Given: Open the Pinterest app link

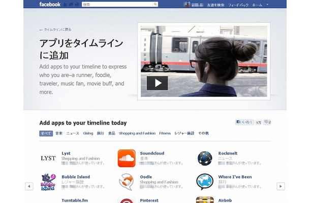Looking at the screenshot, I should (x=149, y=200).
